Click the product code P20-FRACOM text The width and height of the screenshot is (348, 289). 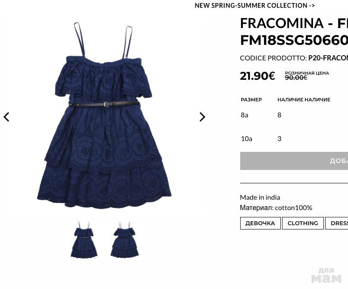tap(328, 58)
